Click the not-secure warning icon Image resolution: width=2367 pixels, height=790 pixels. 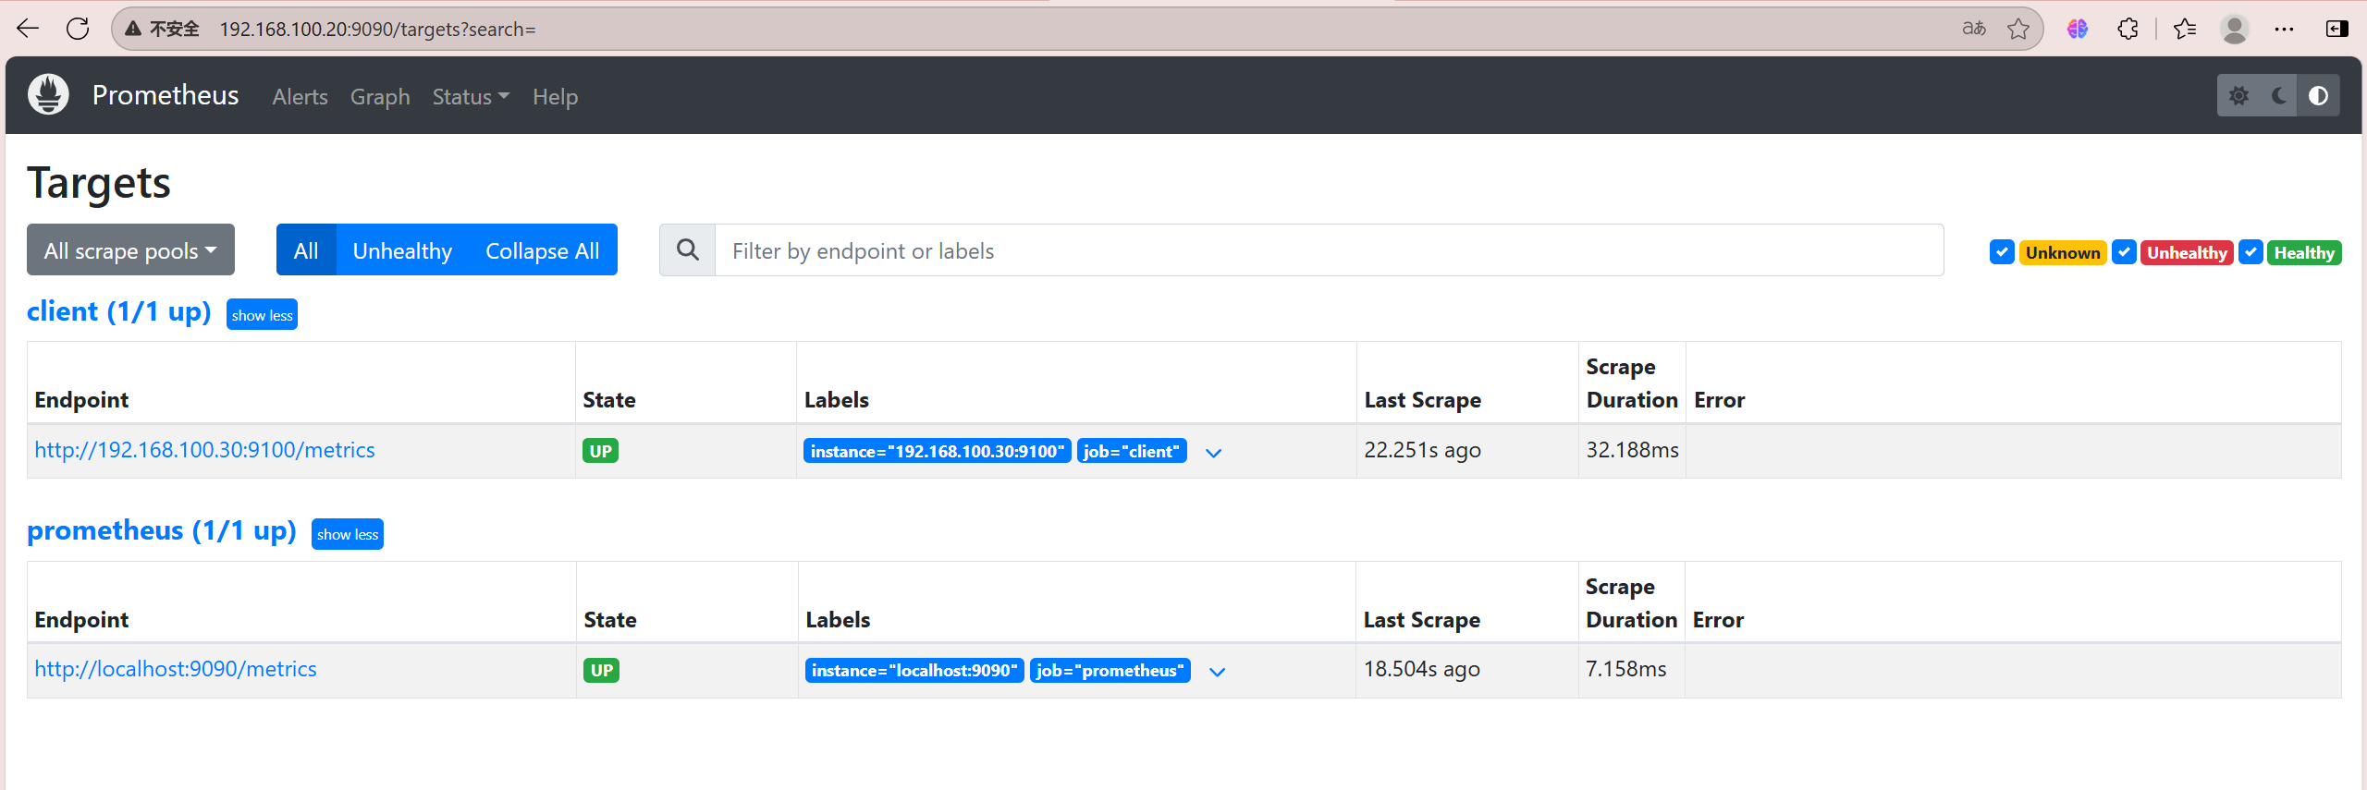click(x=133, y=29)
